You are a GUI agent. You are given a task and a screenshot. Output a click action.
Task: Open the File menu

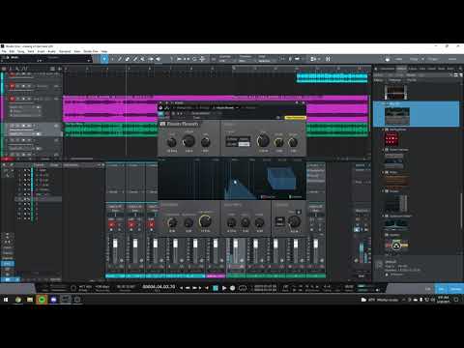(4, 51)
